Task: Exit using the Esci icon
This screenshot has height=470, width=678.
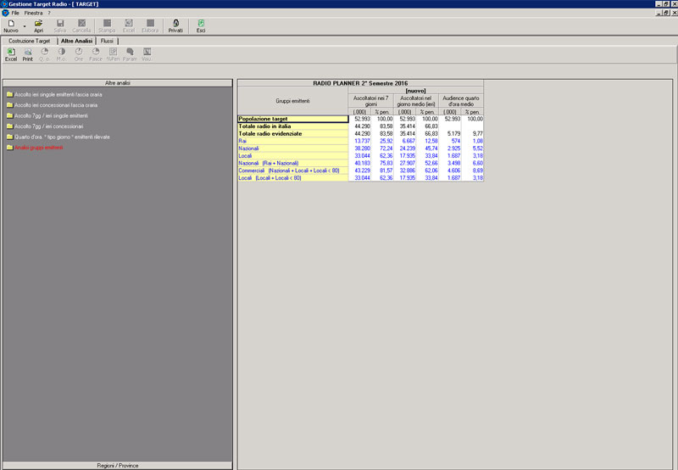Action: tap(201, 25)
